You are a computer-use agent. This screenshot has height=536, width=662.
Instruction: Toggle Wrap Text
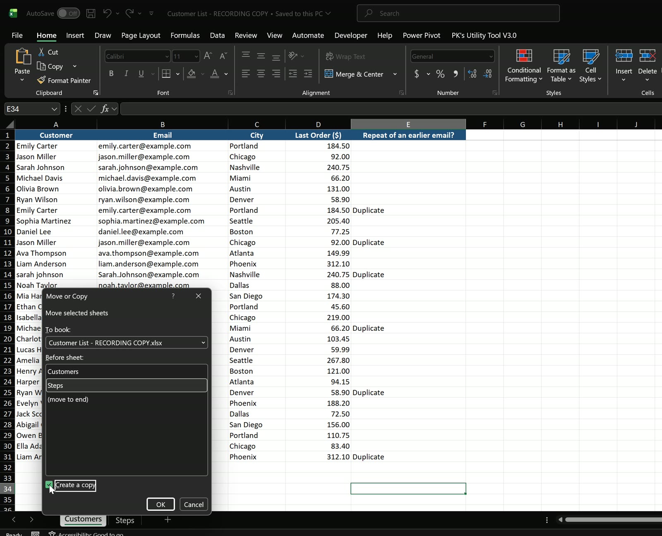coord(345,56)
